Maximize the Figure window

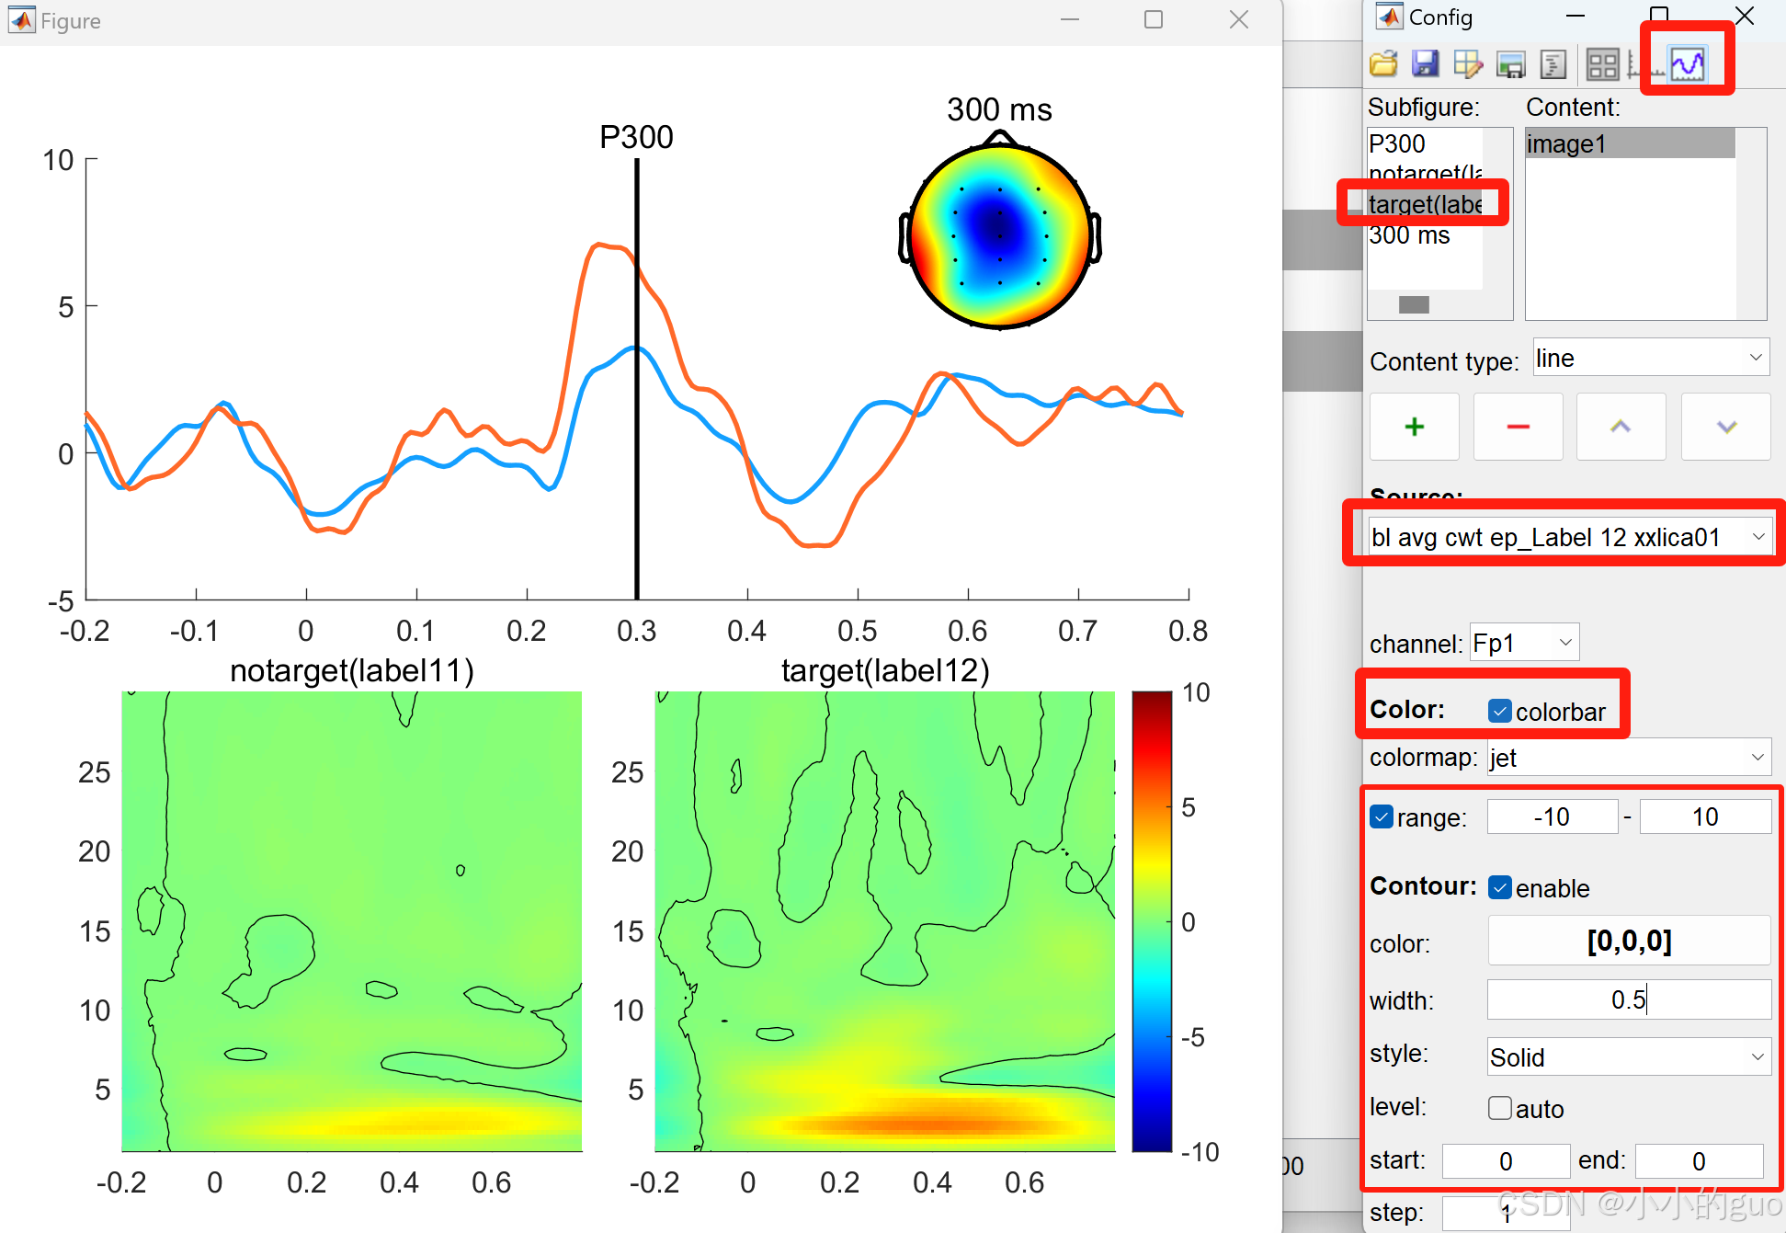pos(1154,19)
